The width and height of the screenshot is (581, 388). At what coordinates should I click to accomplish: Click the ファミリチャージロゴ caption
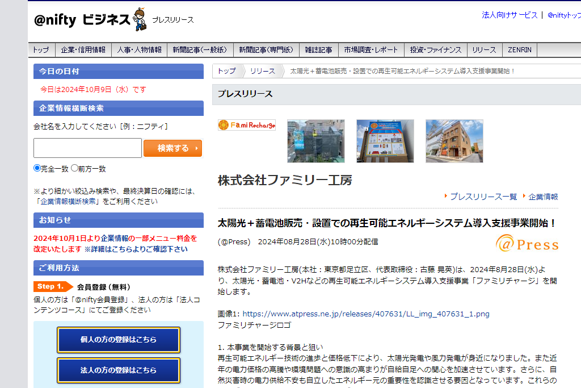tap(254, 325)
